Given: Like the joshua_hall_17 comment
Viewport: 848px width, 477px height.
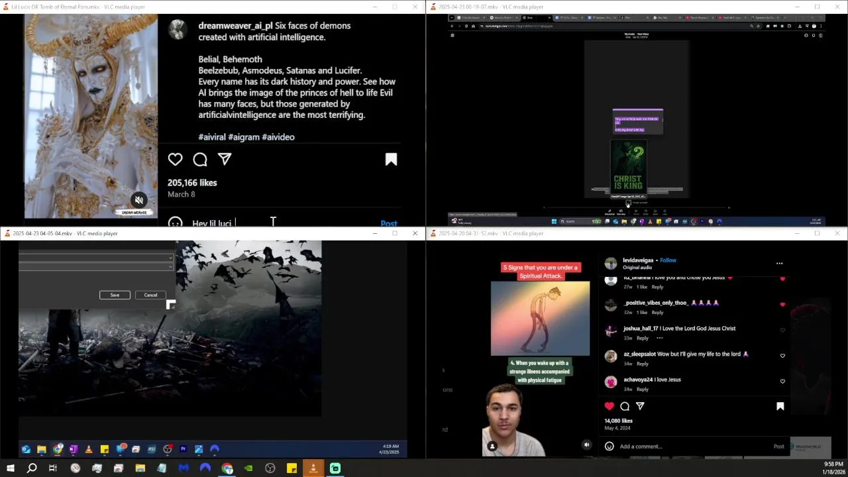Looking at the screenshot, I should (x=782, y=330).
